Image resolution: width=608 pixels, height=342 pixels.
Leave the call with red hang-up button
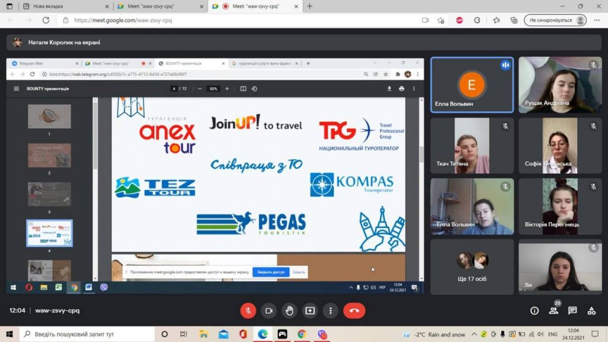tap(354, 311)
